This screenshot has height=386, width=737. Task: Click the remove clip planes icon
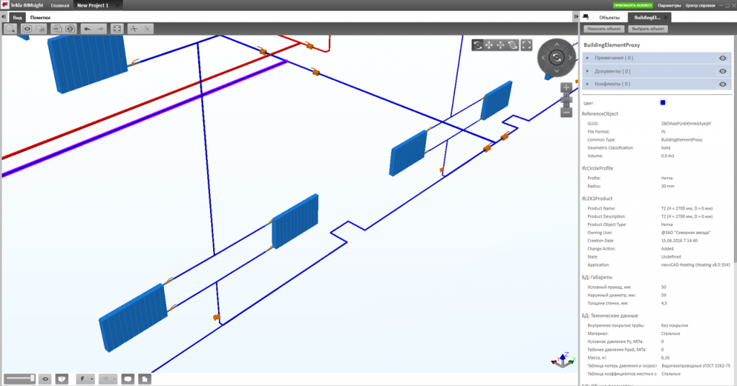tap(147, 29)
